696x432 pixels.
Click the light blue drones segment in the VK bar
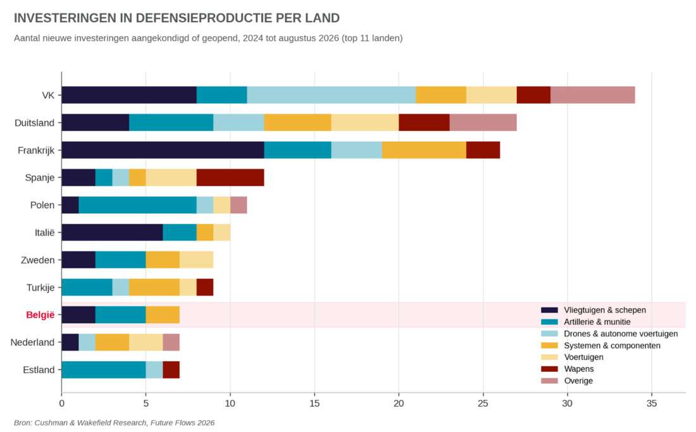[331, 95]
